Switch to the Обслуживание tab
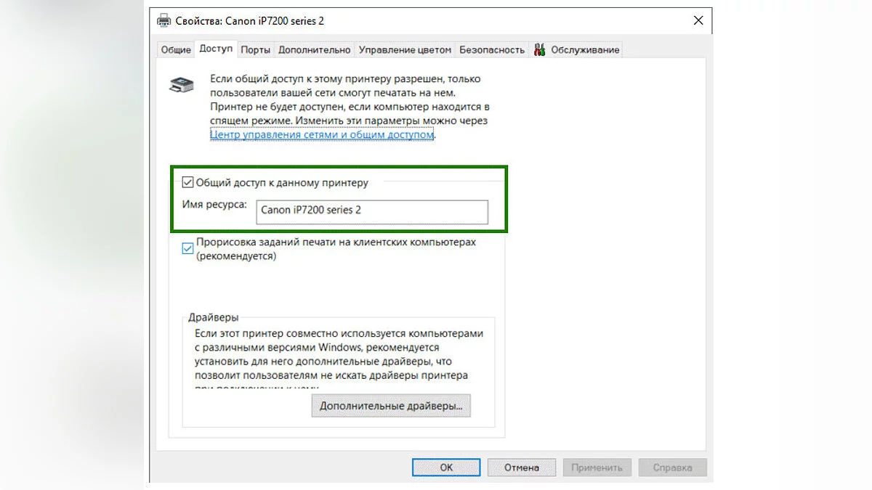This screenshot has height=490, width=872. tap(576, 50)
